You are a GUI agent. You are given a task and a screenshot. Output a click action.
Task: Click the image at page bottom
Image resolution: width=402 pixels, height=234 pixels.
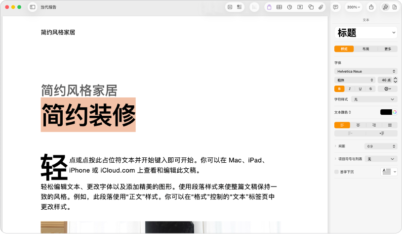pos(161,227)
